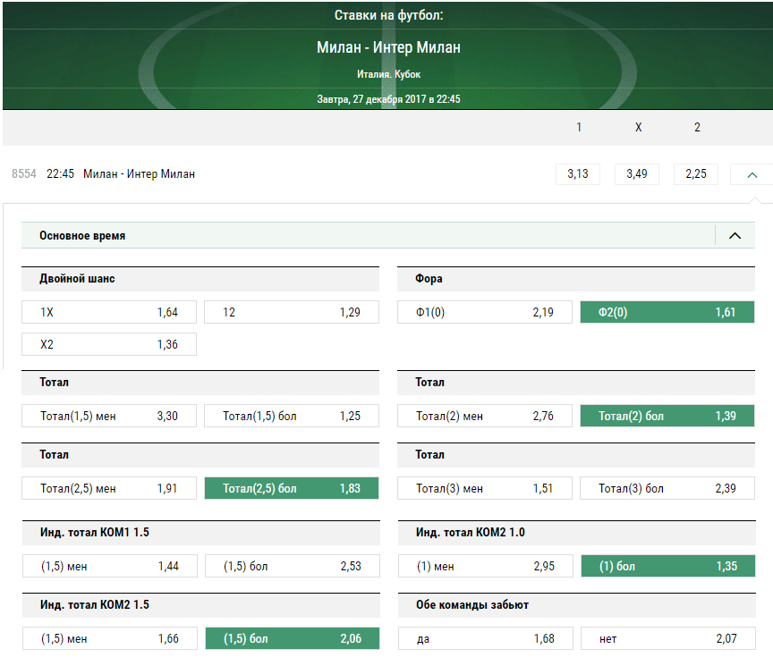Screen dimensions: 773x666
Task: Bet both teams score нет 2,07
Action: point(668,638)
